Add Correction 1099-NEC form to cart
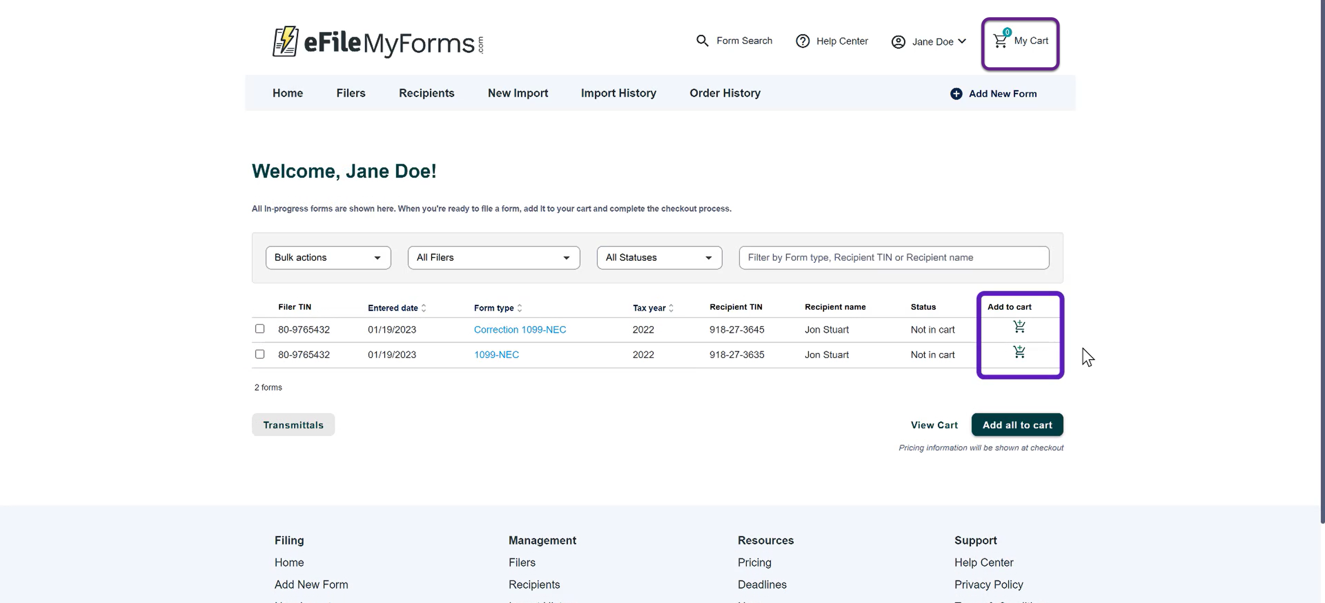This screenshot has height=603, width=1325. 1019,327
